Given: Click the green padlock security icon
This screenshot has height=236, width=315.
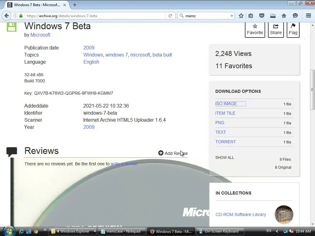Looking at the screenshot, I should coord(21,16).
